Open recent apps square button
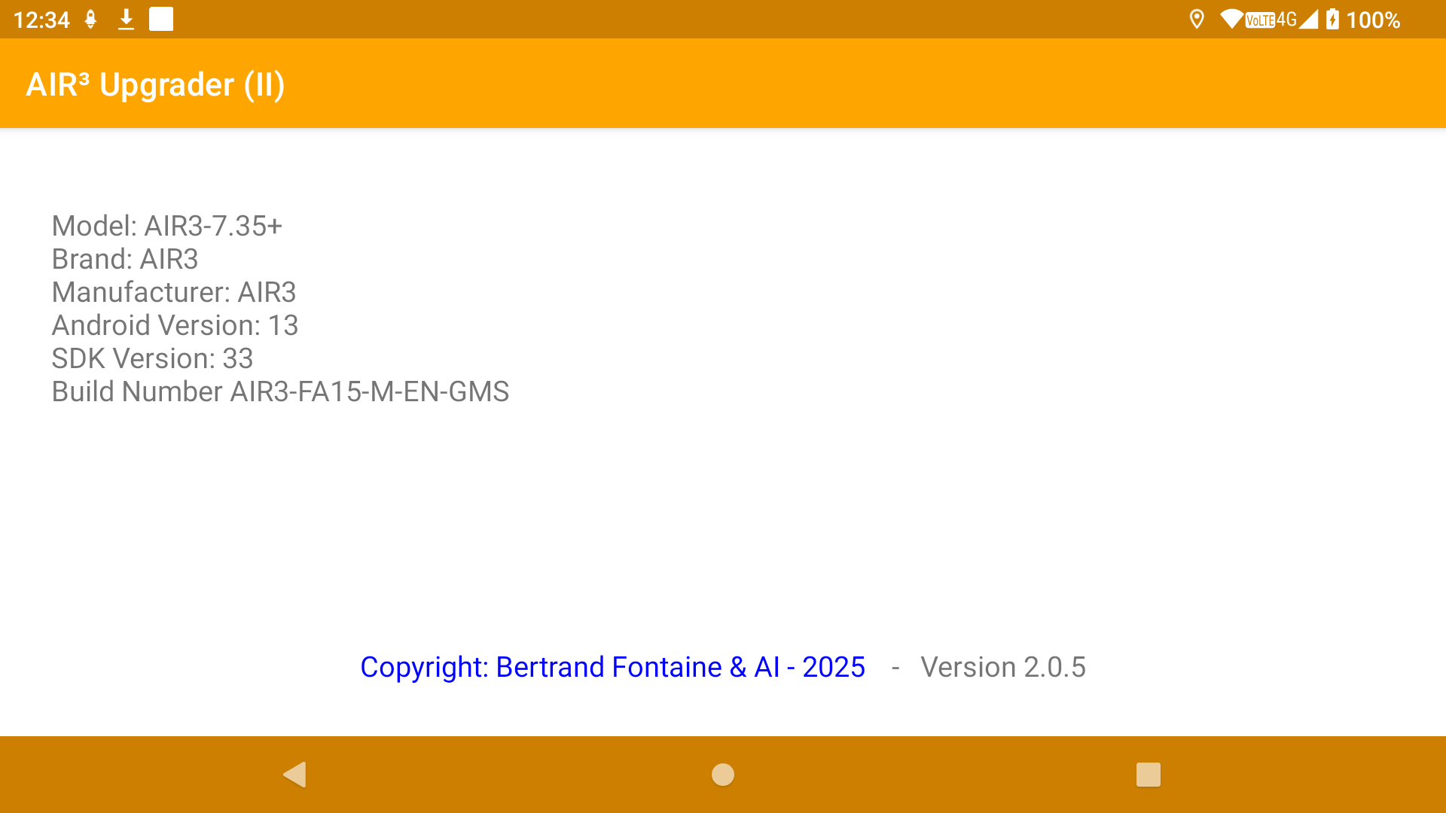This screenshot has height=813, width=1446. coord(1148,775)
